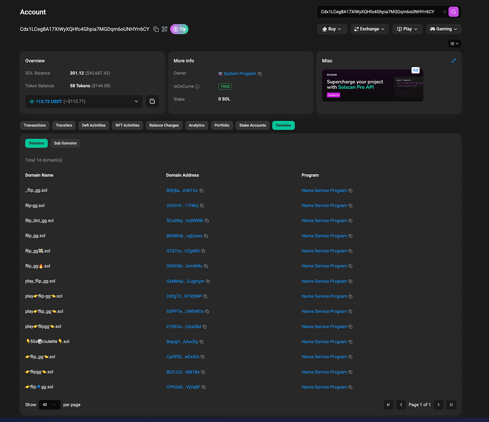This screenshot has width=489, height=422.
Task: Copy the BGYJJ3...tbB1Bx domain address
Action: pyautogui.click(x=203, y=372)
